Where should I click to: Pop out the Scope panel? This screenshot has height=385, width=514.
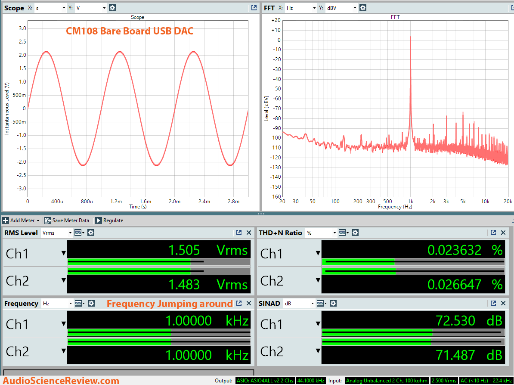click(254, 8)
